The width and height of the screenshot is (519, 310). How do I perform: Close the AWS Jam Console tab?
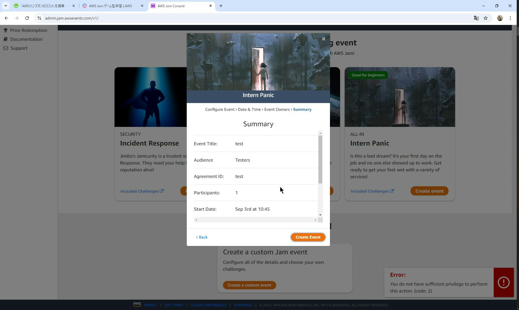click(x=211, y=6)
